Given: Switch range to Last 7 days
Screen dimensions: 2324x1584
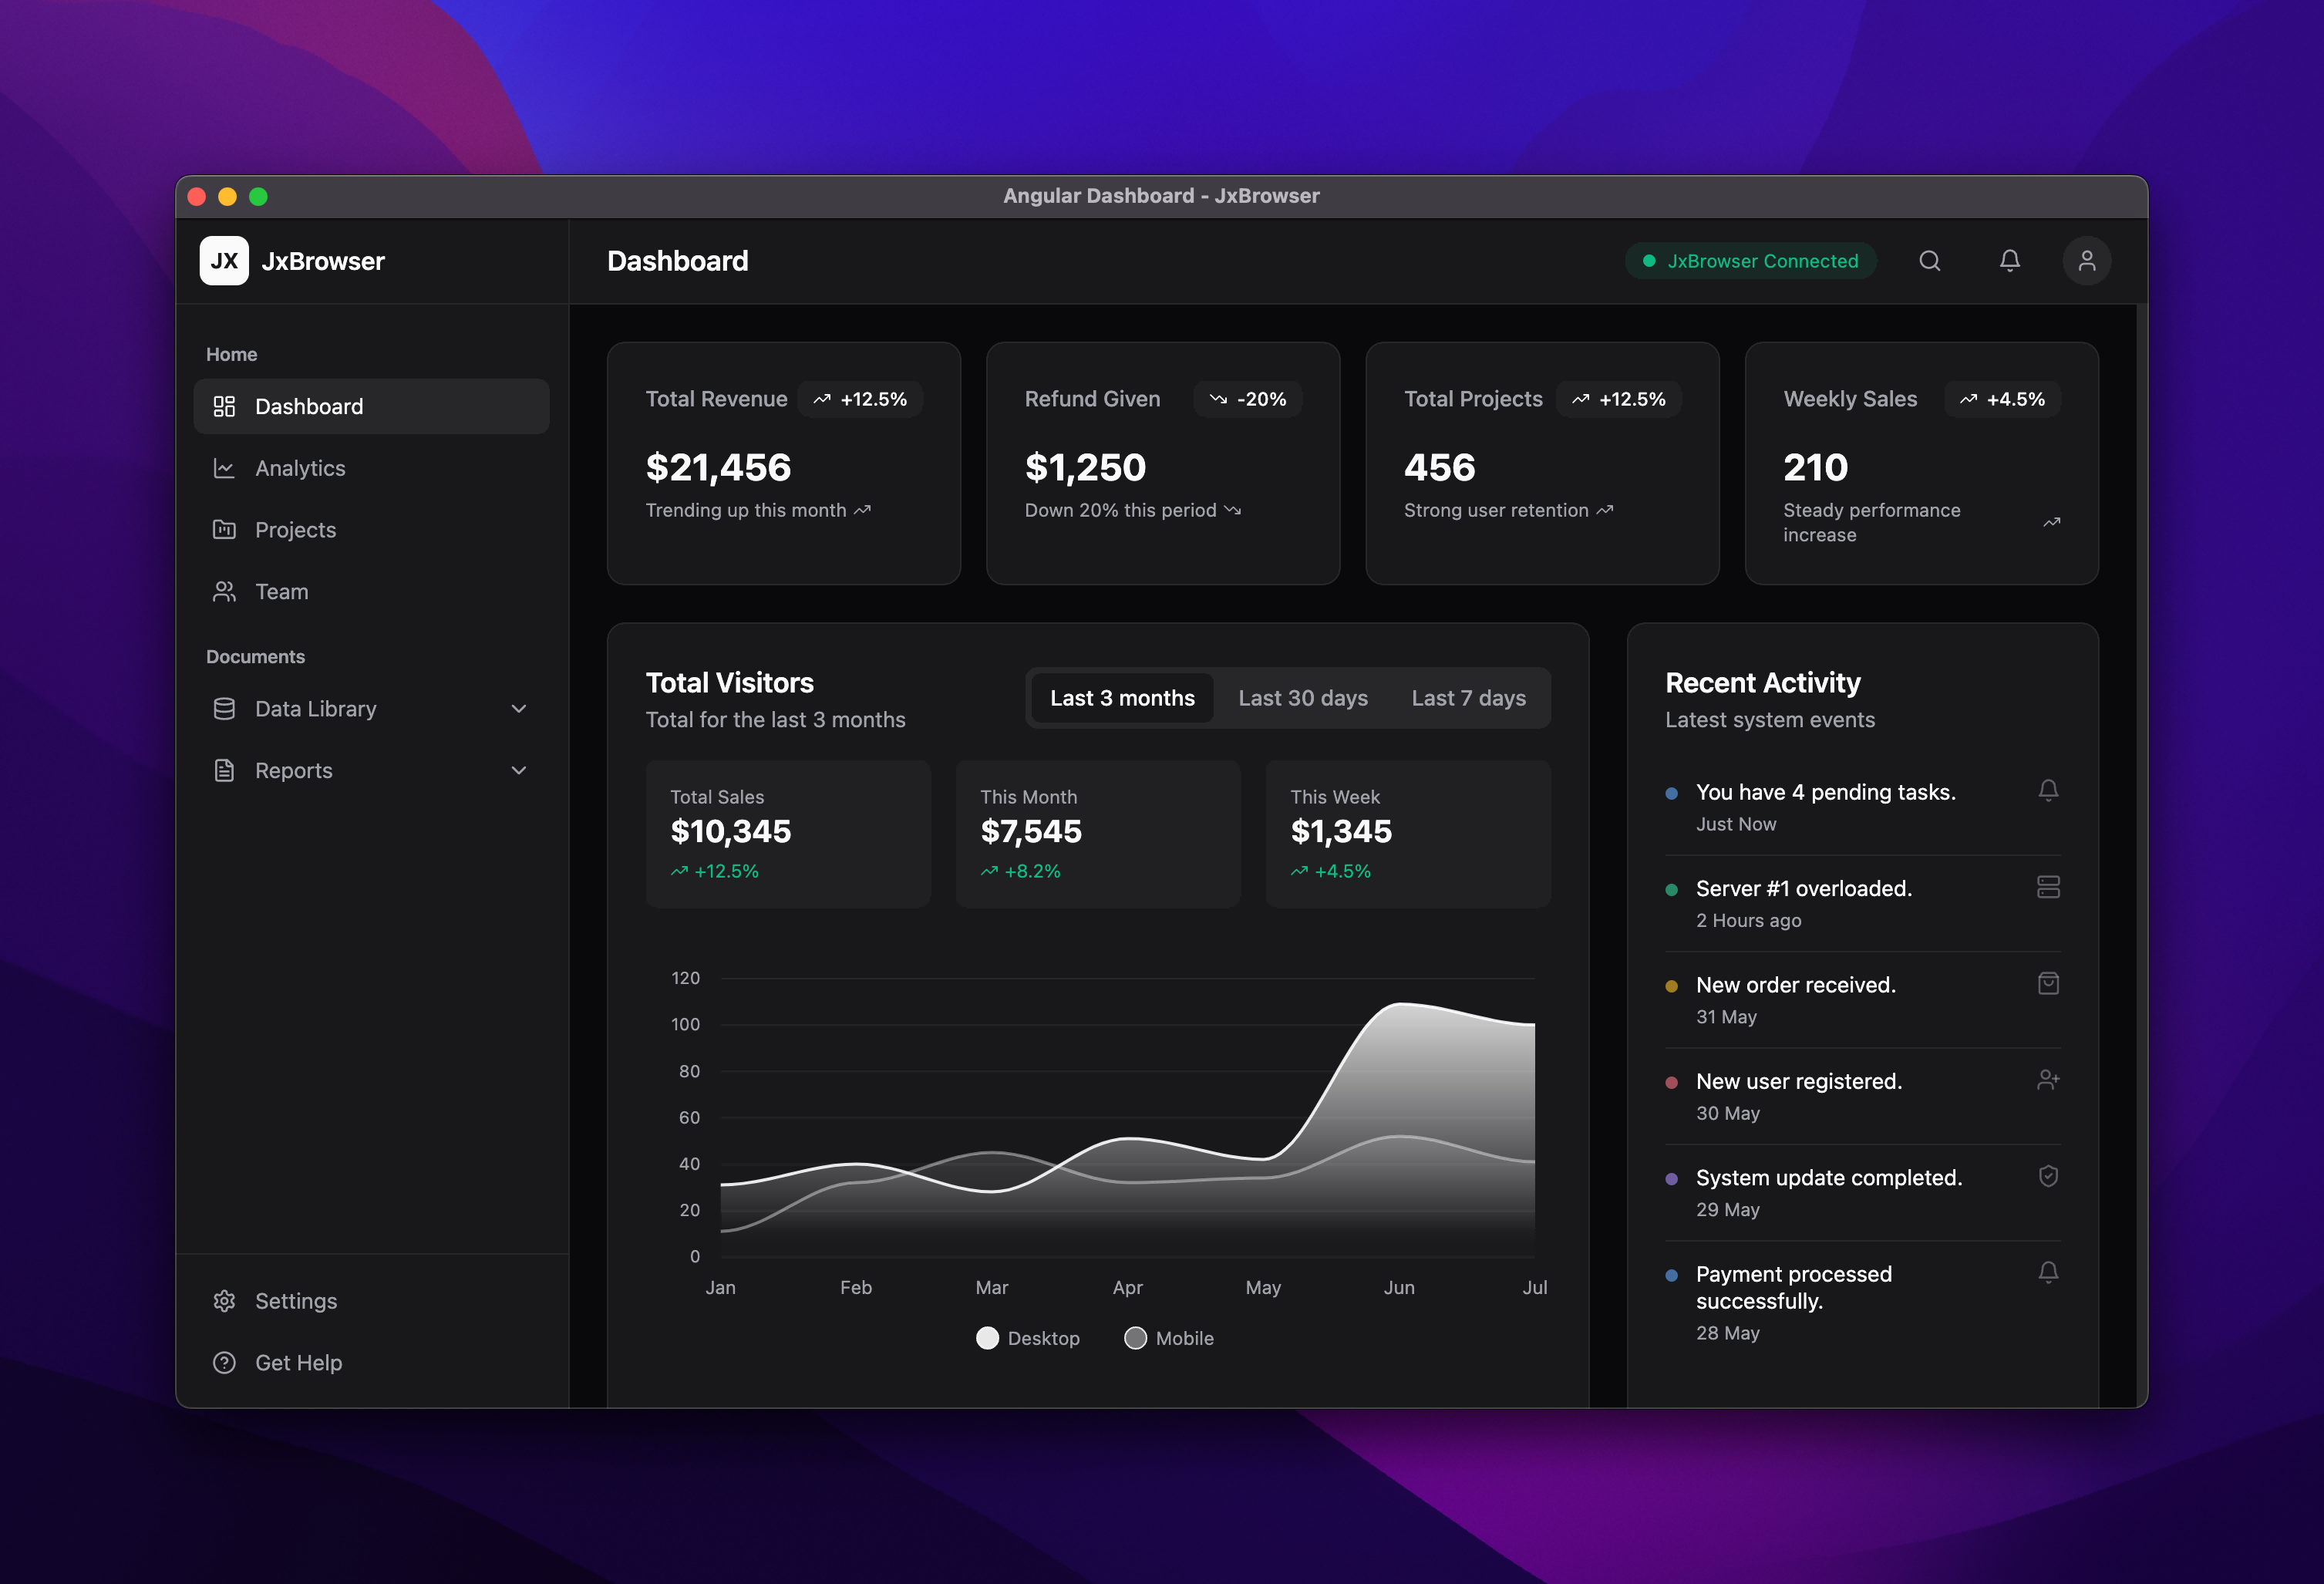Looking at the screenshot, I should (x=1467, y=698).
